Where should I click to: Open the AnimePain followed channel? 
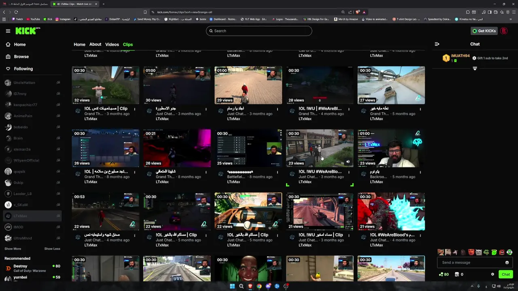click(x=32, y=116)
